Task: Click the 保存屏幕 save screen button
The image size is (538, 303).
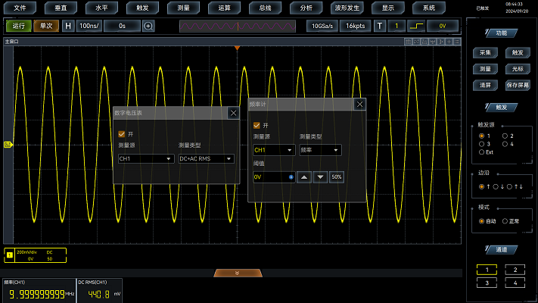Action: (x=518, y=84)
